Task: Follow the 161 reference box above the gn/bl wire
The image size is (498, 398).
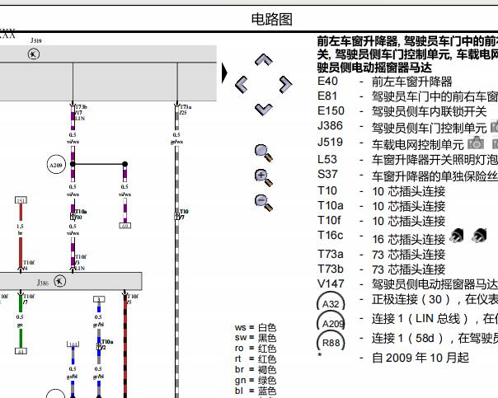Action: click(73, 344)
